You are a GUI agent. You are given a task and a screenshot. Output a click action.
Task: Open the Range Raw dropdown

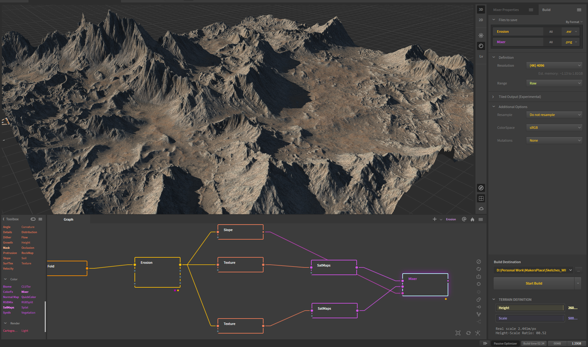click(554, 83)
